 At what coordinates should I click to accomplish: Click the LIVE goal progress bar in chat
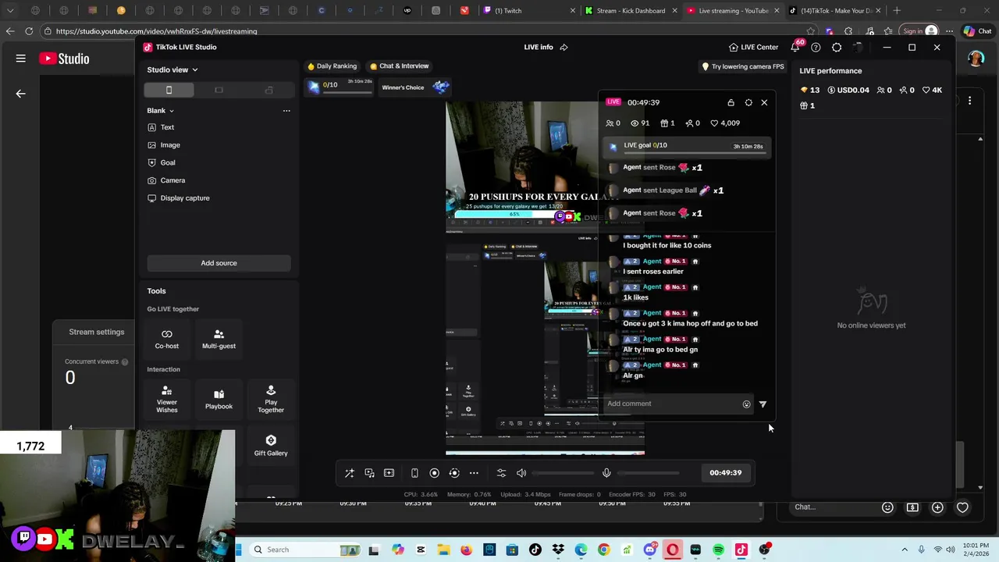(687, 146)
